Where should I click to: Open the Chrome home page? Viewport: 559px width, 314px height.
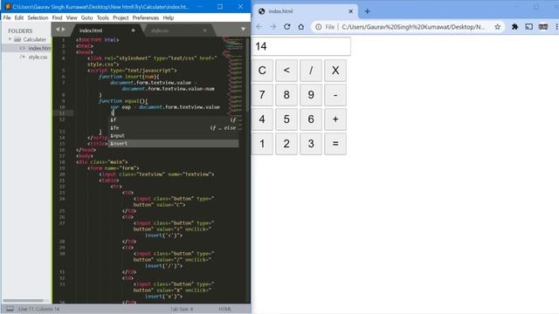pyautogui.click(x=301, y=27)
